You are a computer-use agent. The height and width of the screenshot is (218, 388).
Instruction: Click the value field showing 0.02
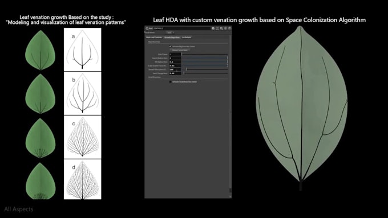tap(175, 65)
